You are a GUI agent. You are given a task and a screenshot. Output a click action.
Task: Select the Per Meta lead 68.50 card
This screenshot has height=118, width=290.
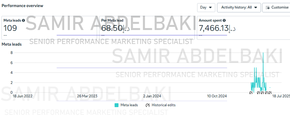click(x=147, y=28)
